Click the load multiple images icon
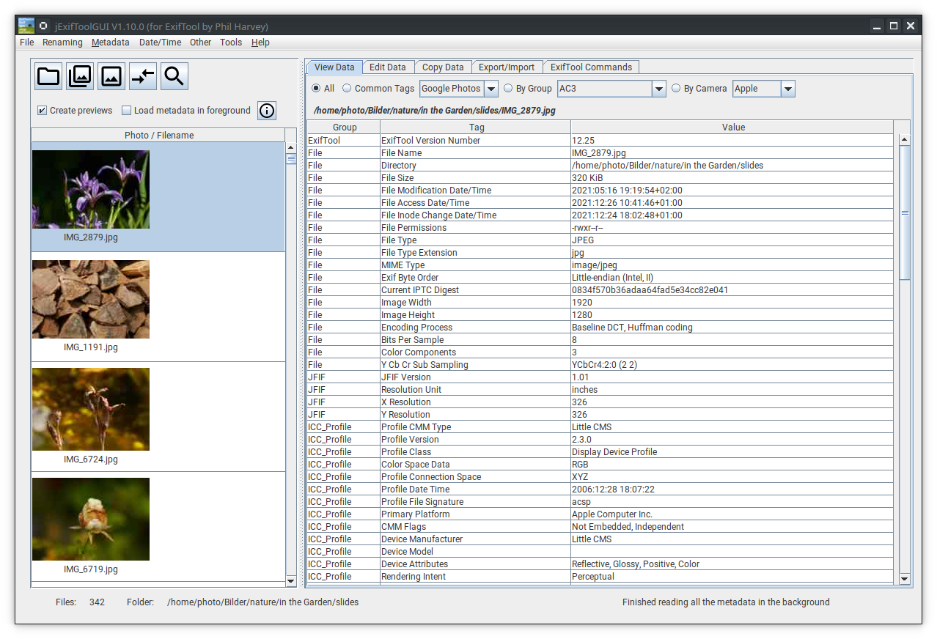 pyautogui.click(x=80, y=76)
